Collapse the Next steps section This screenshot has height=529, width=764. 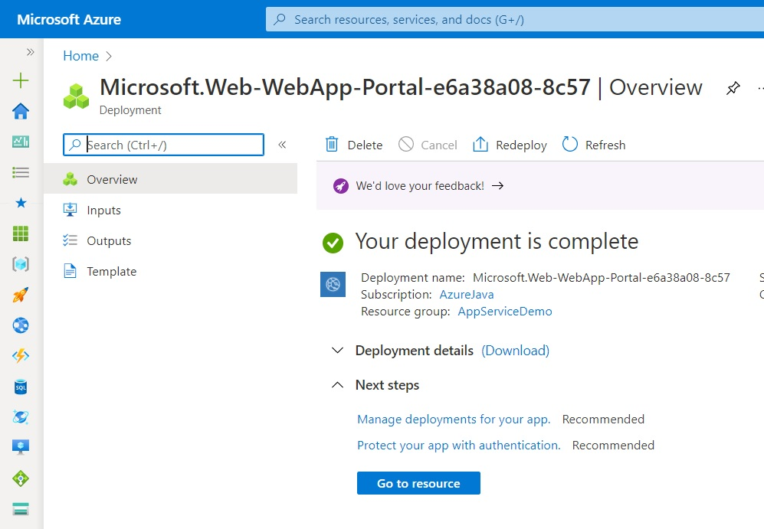(337, 385)
